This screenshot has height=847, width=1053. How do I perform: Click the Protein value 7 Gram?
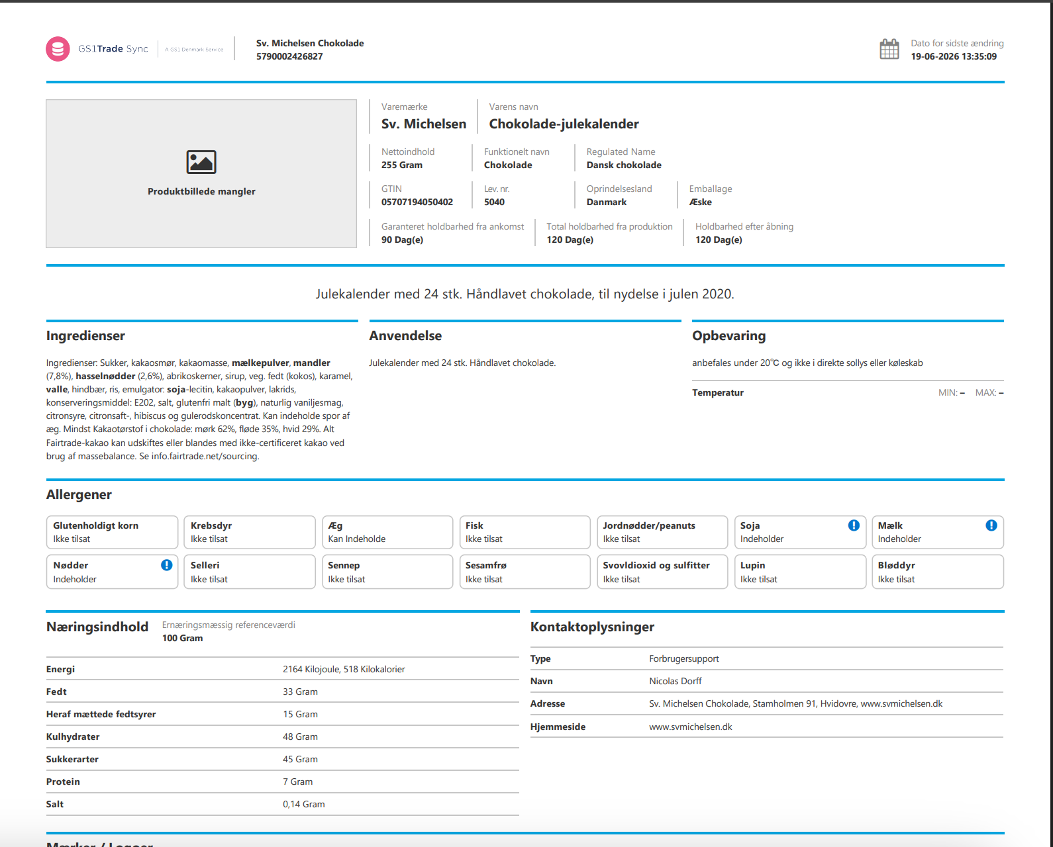(297, 781)
